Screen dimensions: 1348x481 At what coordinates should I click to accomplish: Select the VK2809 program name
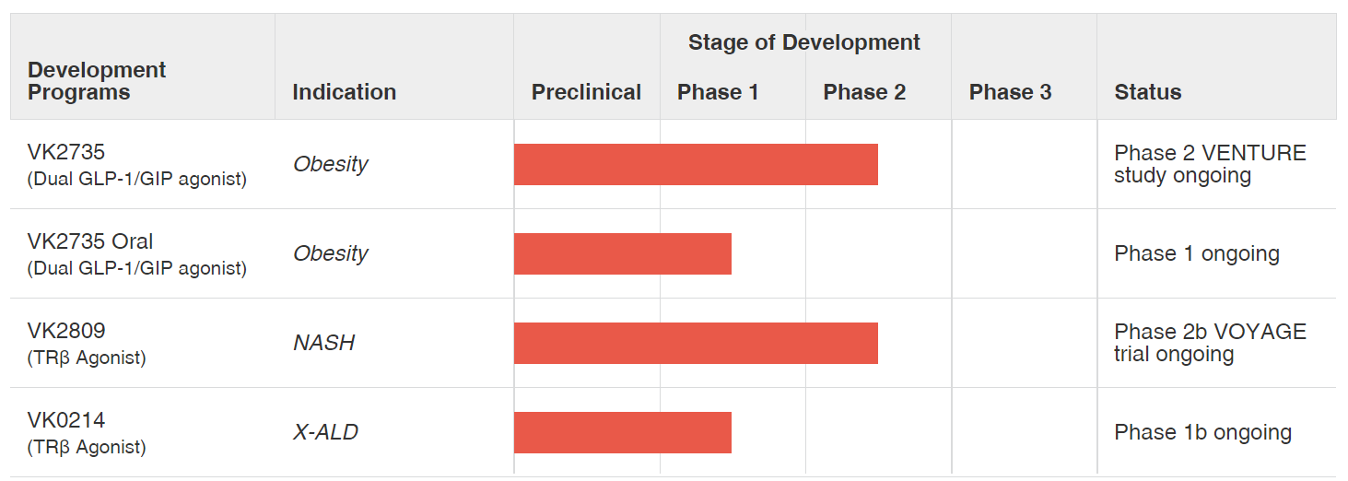[66, 331]
